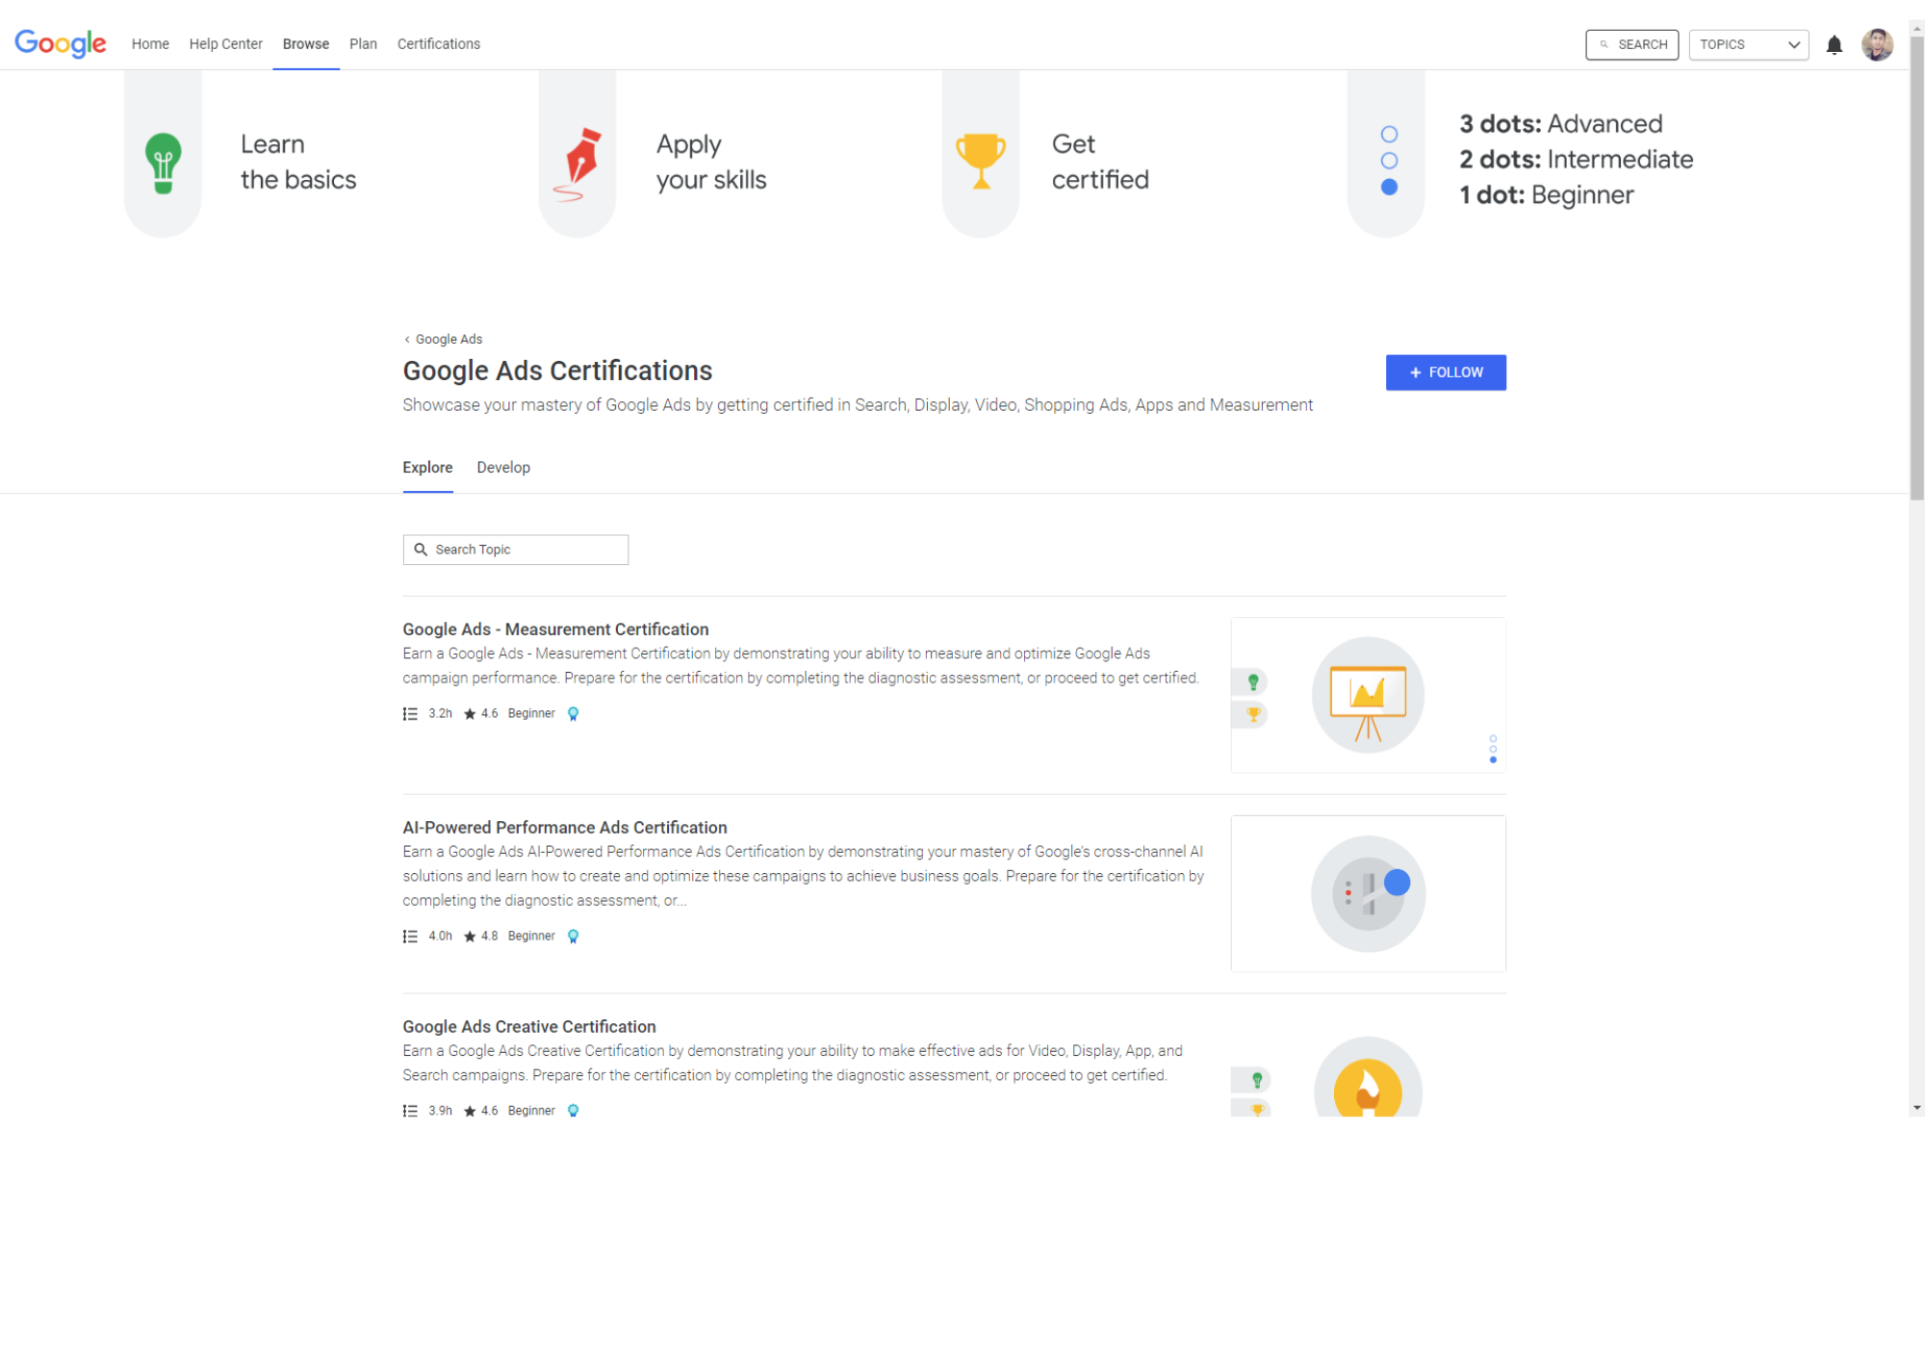Open the notifications bell
Image resolution: width=1925 pixels, height=1361 pixels.
pyautogui.click(x=1835, y=45)
